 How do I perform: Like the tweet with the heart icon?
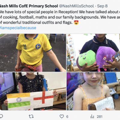click(x=61, y=116)
